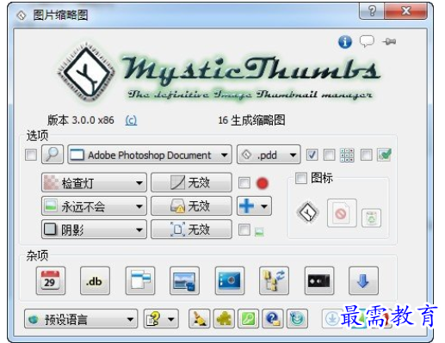Open the 阴影 border dropdown

click(x=94, y=230)
